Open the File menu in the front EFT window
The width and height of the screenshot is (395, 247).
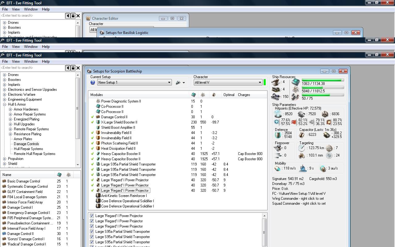click(x=5, y=61)
